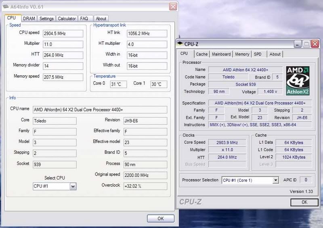The height and width of the screenshot is (228, 323).
Task: Click the Core Speed value 2903.9 MHz
Action: pyautogui.click(x=227, y=142)
